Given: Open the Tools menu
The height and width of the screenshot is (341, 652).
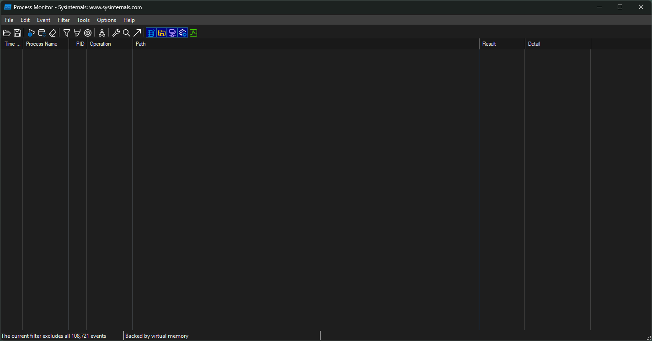Looking at the screenshot, I should [83, 20].
